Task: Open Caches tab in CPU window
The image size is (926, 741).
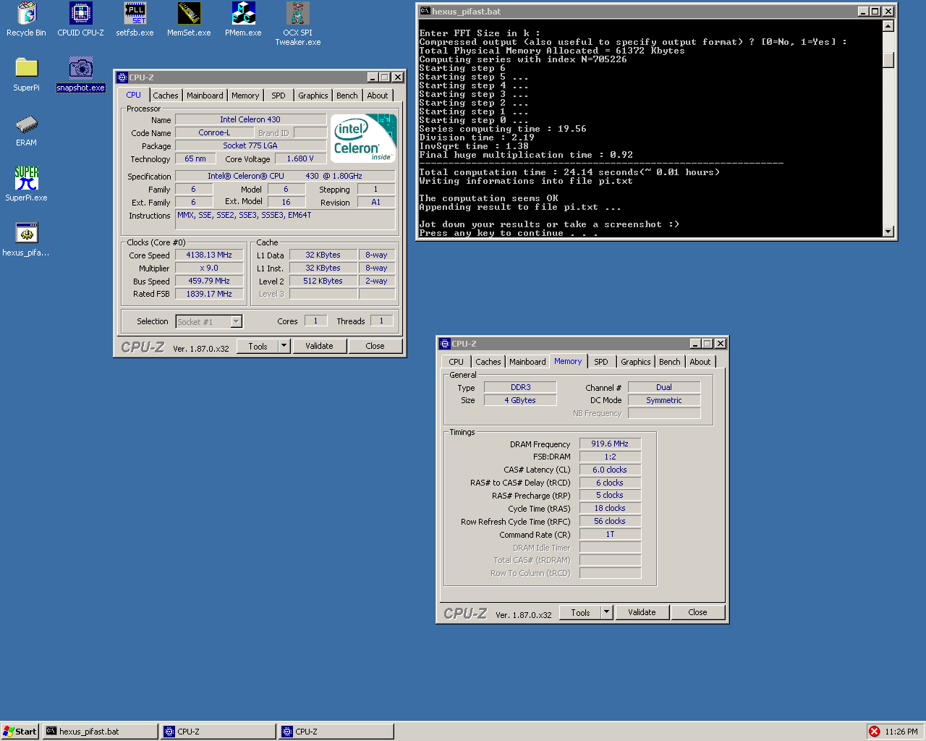Action: tap(165, 96)
